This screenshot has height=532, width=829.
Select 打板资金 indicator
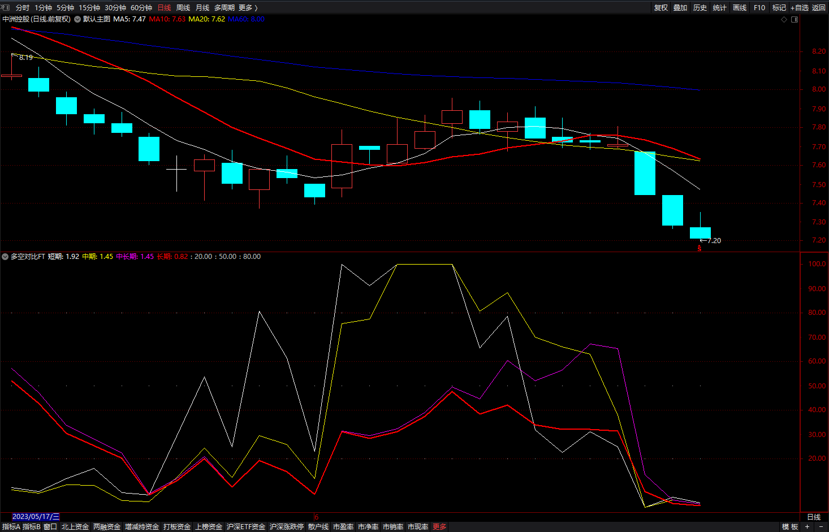[x=177, y=527]
